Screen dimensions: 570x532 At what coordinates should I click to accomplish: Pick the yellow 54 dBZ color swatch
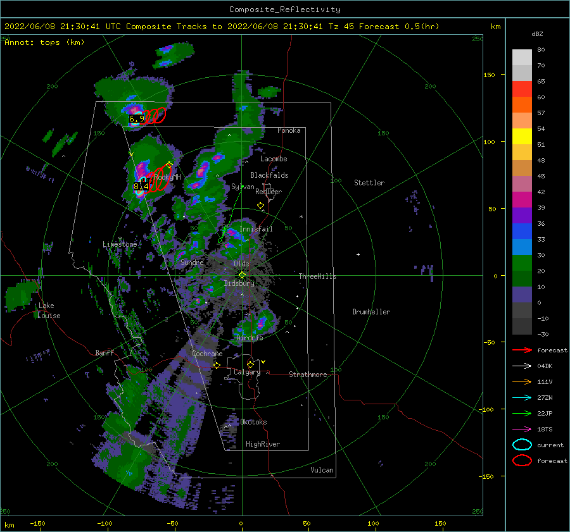pyautogui.click(x=522, y=137)
